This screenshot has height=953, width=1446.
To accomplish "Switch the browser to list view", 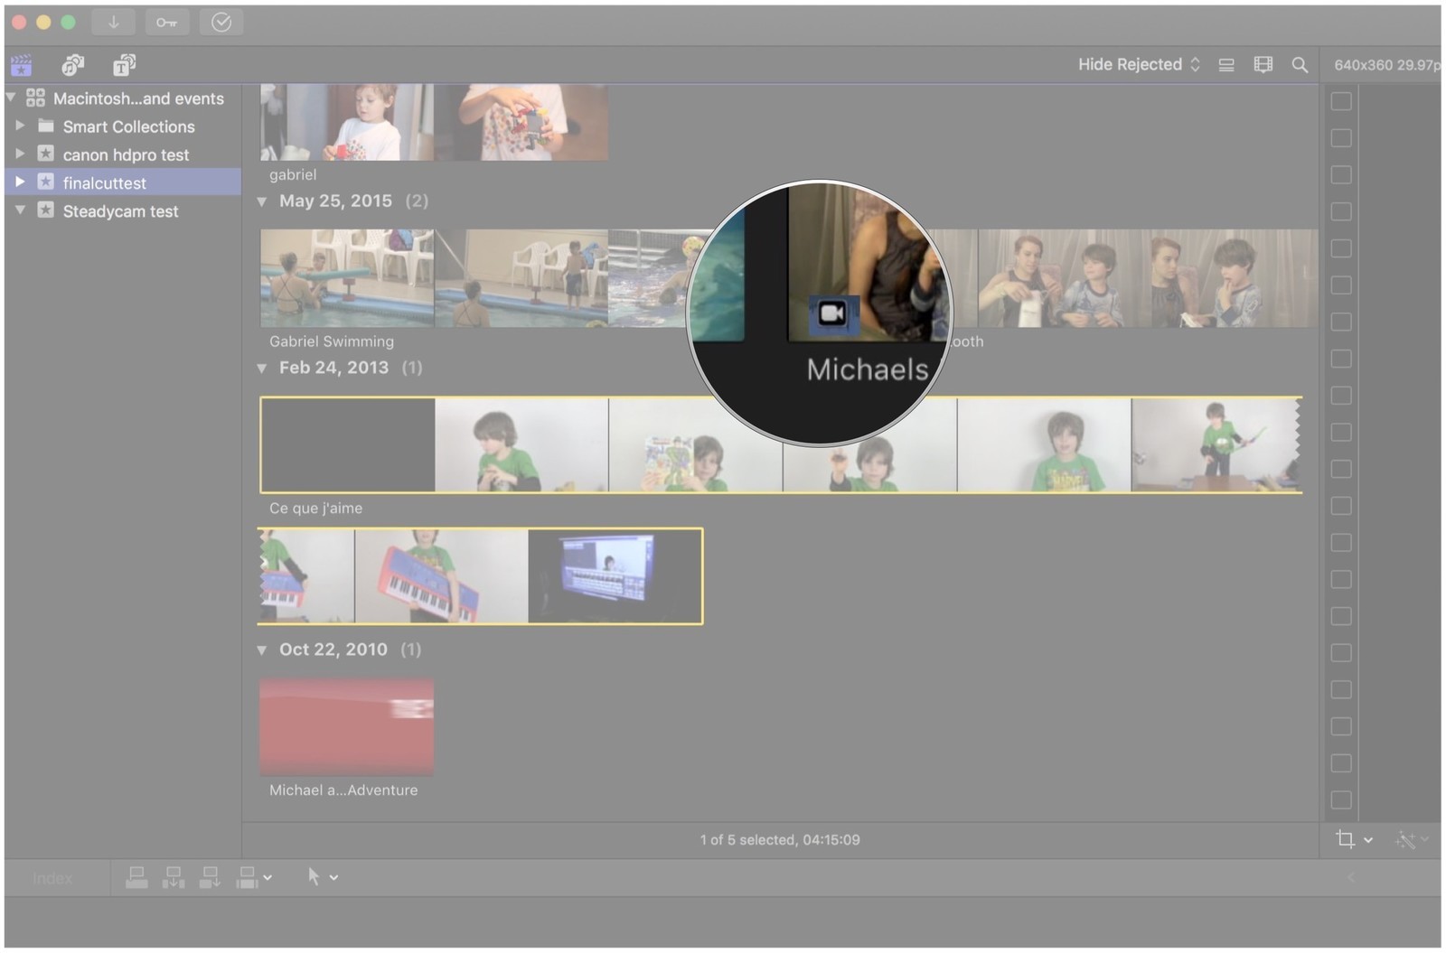I will [1226, 64].
